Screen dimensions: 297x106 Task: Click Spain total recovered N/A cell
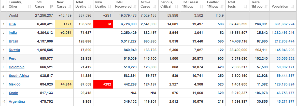tap(134, 93)
